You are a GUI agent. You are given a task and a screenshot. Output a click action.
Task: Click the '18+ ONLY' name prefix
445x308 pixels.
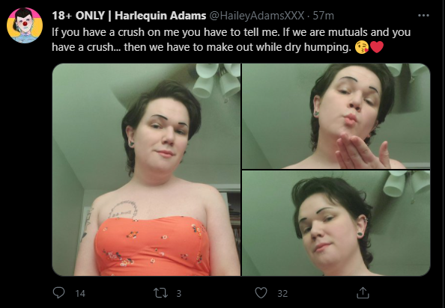pos(79,16)
